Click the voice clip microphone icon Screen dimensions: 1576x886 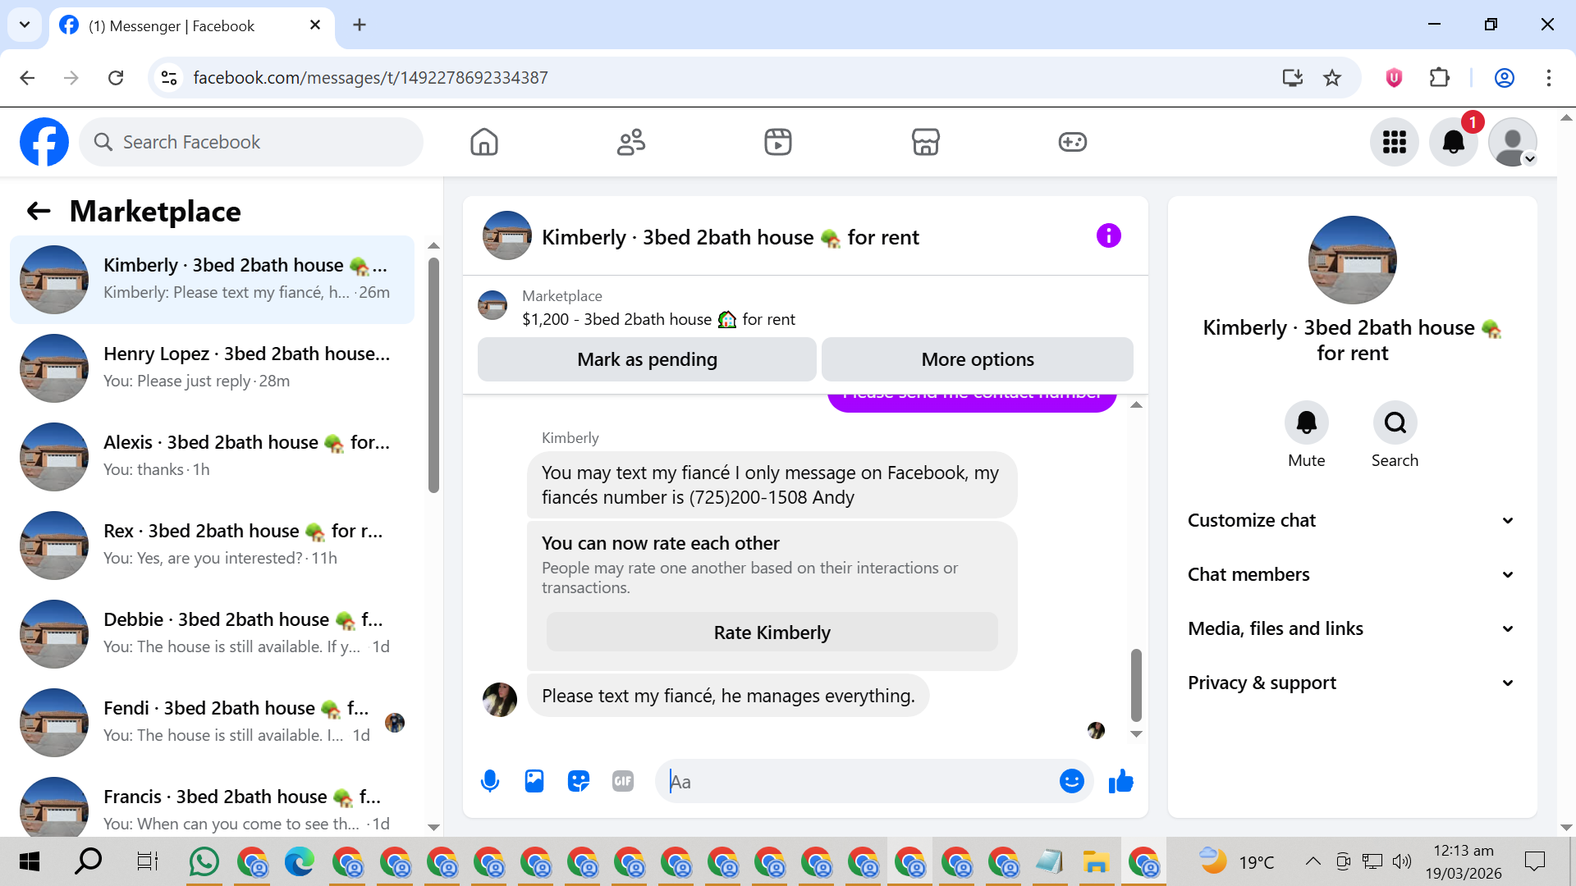point(490,781)
